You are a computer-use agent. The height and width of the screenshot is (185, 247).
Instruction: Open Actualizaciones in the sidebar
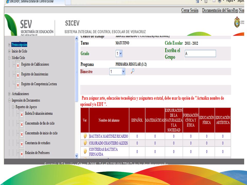(20, 94)
